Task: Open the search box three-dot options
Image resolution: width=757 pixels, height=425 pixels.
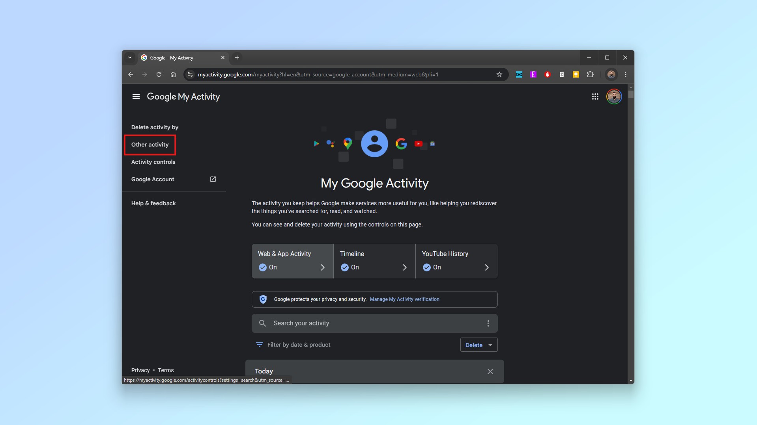Action: click(x=488, y=323)
